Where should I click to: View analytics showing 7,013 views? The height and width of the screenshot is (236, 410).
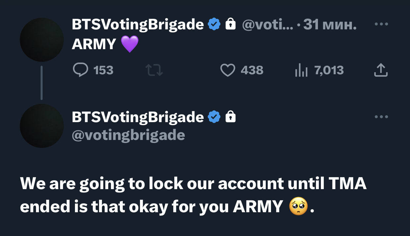[x=319, y=70]
